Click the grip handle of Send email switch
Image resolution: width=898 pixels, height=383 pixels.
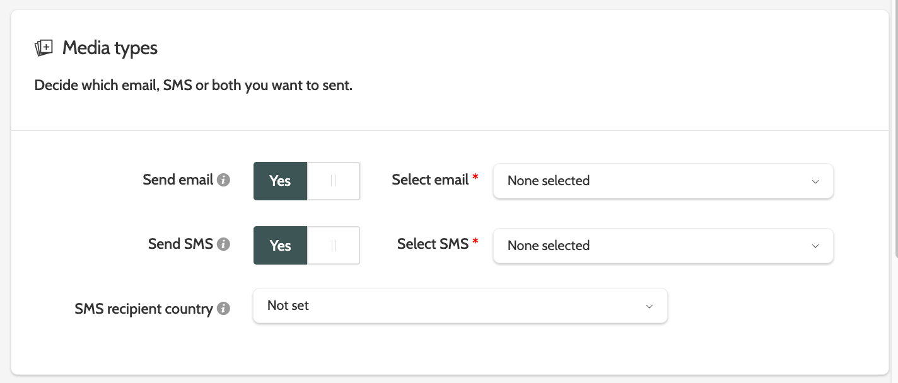[x=334, y=181]
